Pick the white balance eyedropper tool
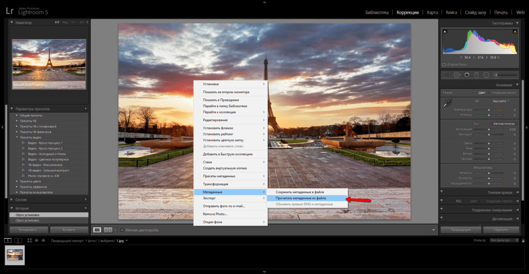 (x=447, y=103)
